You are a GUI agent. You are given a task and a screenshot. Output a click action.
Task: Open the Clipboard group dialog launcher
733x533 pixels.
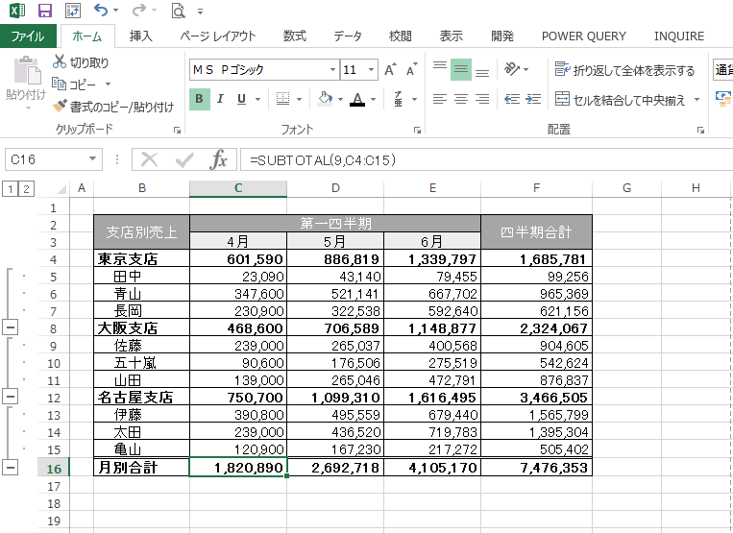click(177, 131)
